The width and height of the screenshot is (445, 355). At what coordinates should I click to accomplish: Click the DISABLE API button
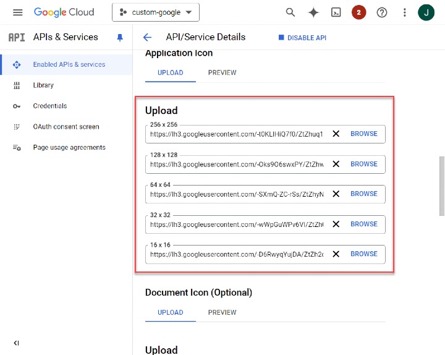[x=302, y=38]
